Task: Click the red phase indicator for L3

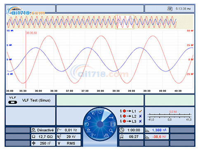Action: point(125,121)
